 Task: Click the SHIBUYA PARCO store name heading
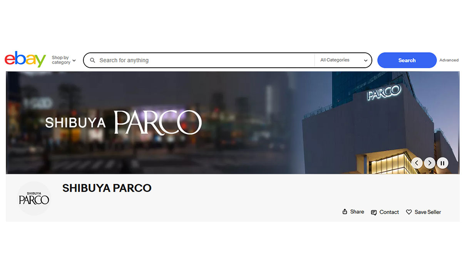107,188
